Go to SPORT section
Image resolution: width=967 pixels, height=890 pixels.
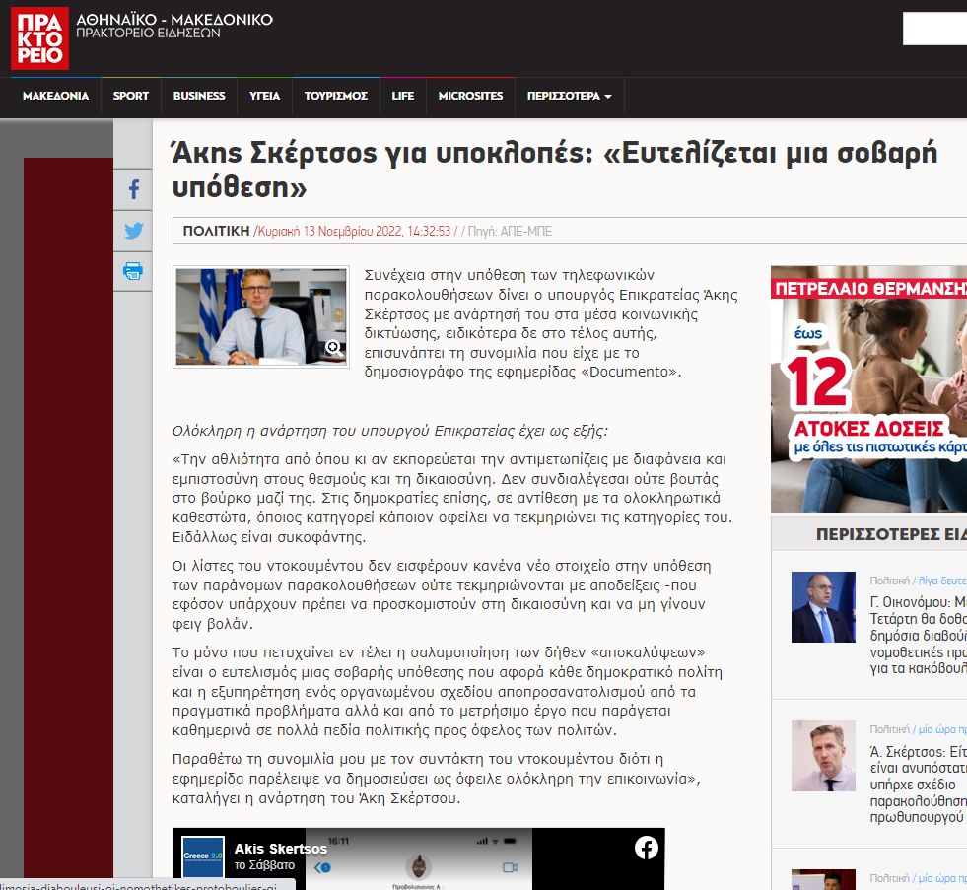coord(131,97)
